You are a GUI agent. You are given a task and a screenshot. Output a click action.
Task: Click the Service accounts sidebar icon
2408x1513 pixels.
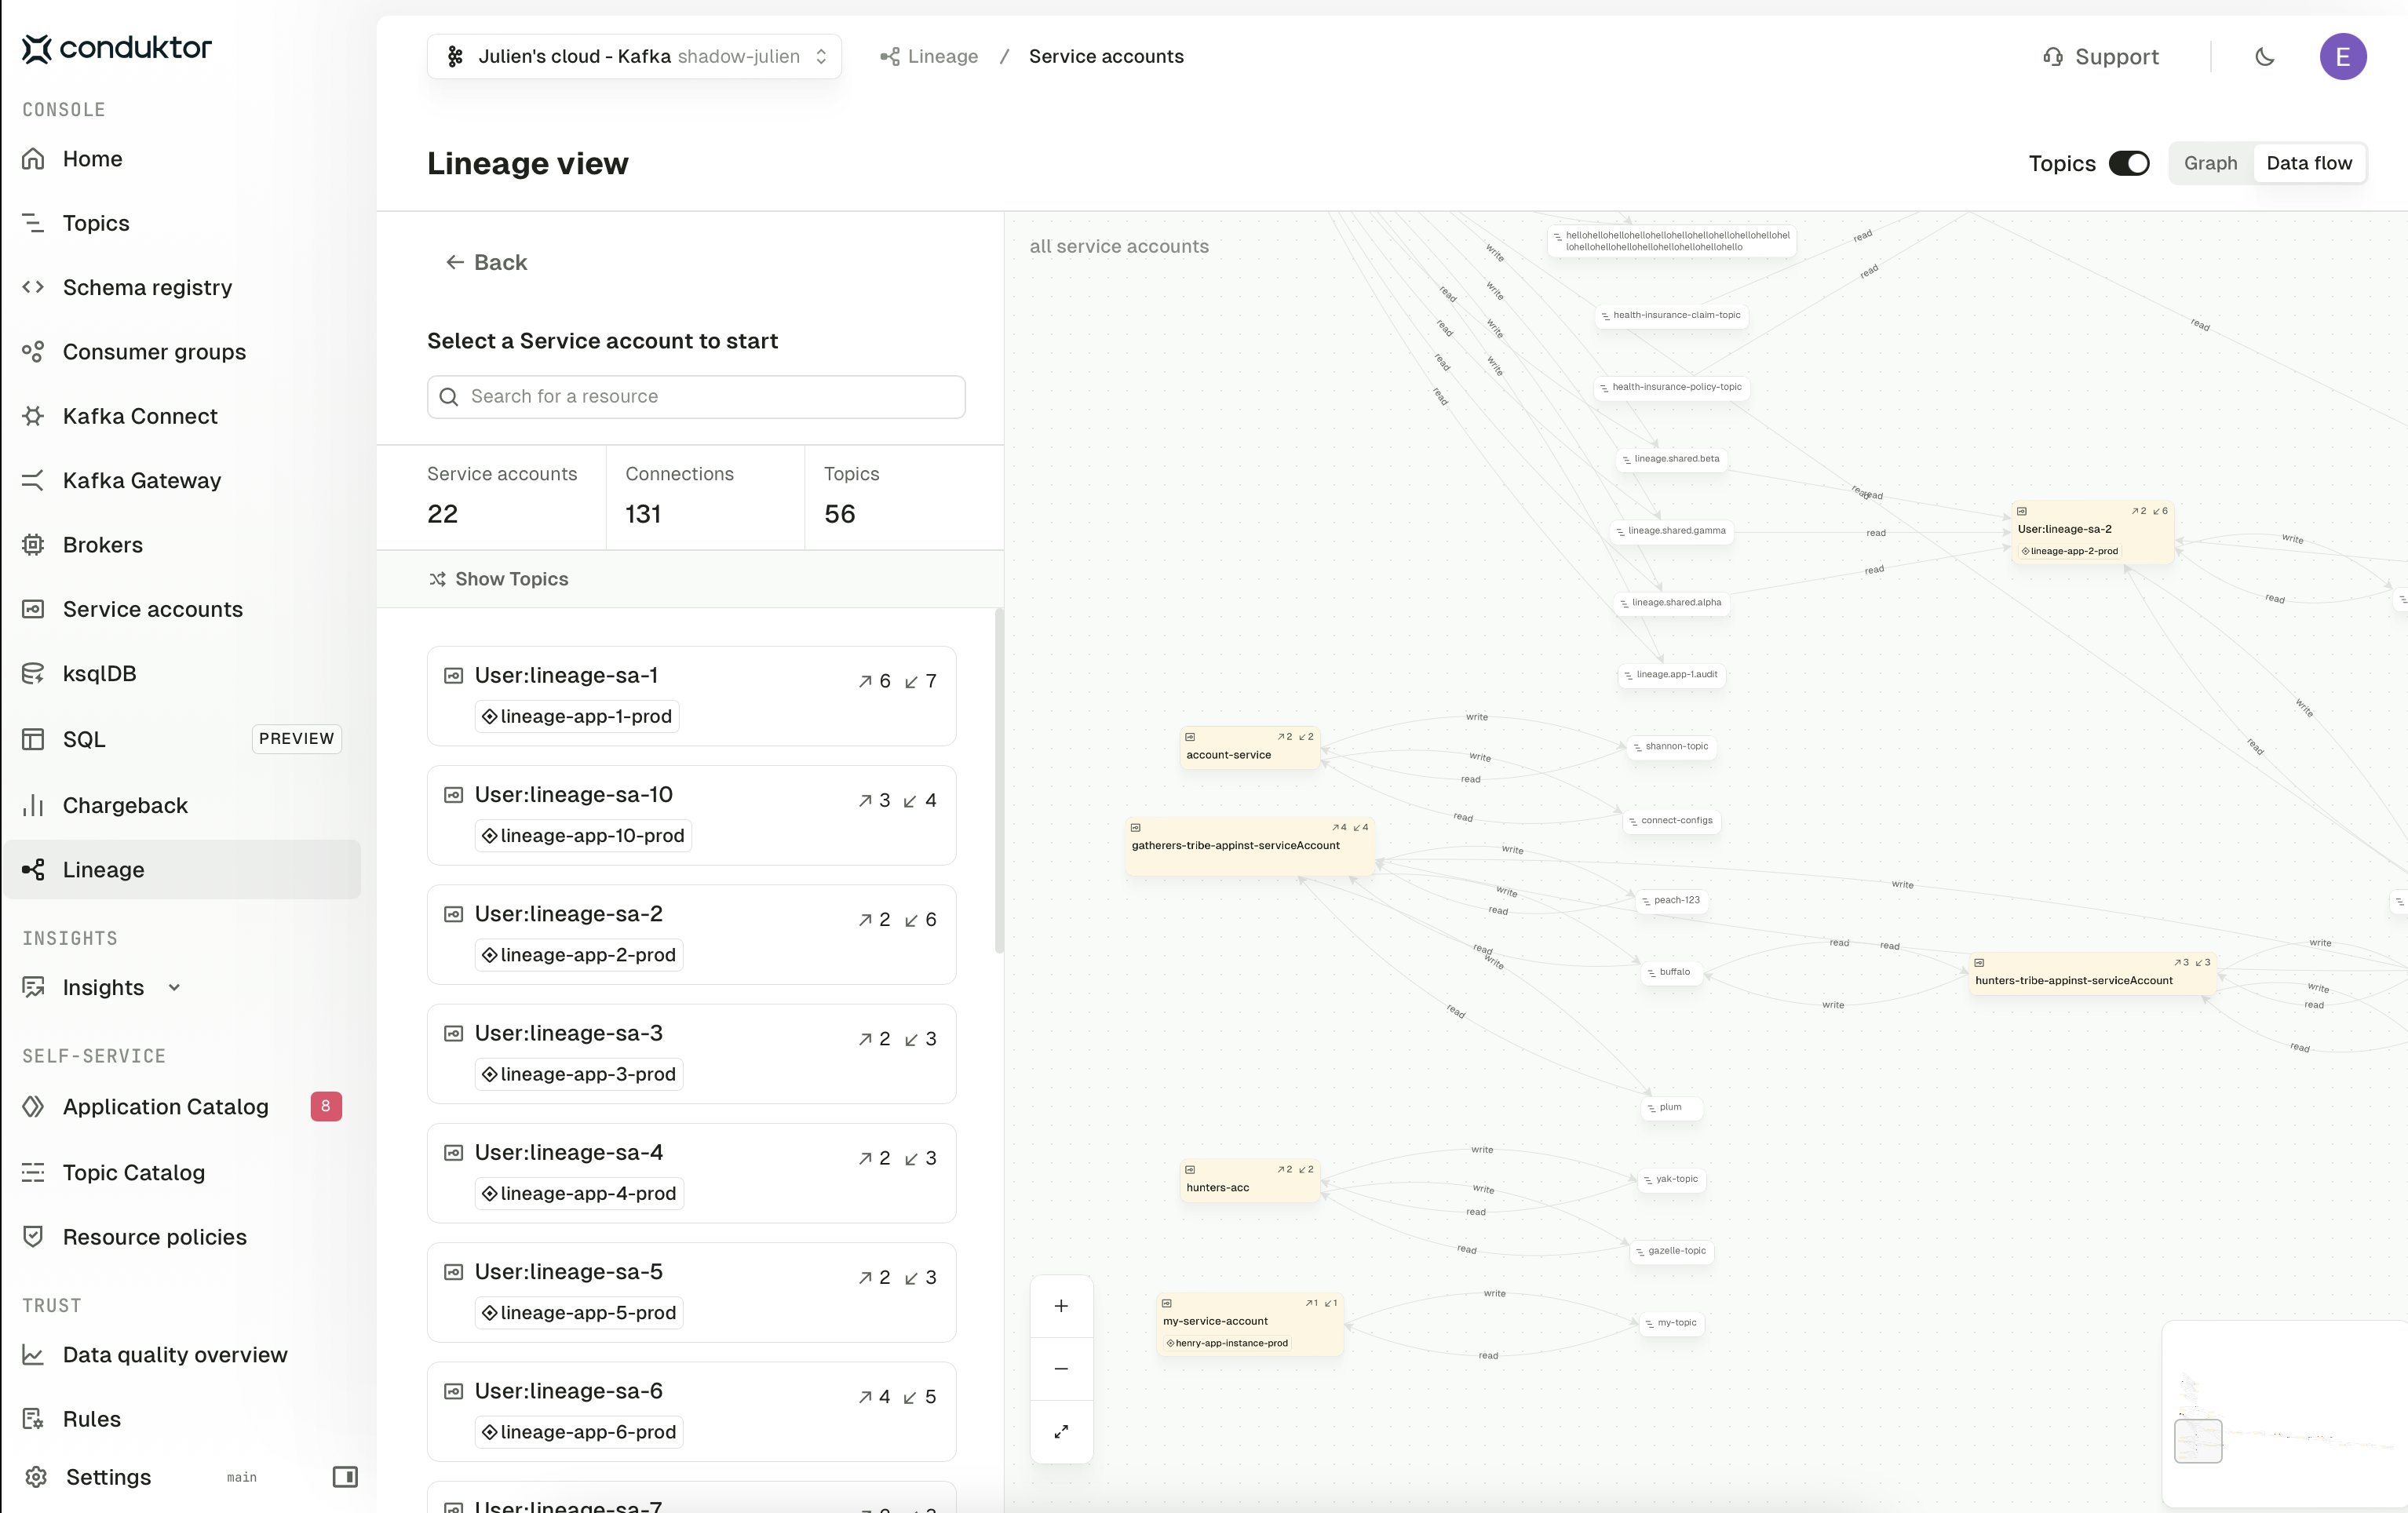pos(33,609)
